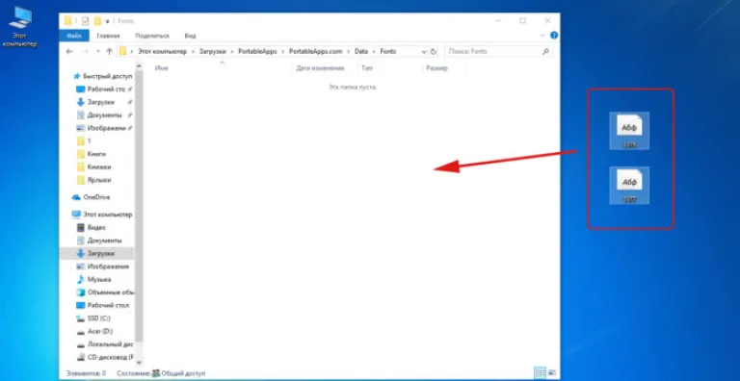Click the Поиск: Fonts search field
The image size is (740, 381).
point(498,51)
